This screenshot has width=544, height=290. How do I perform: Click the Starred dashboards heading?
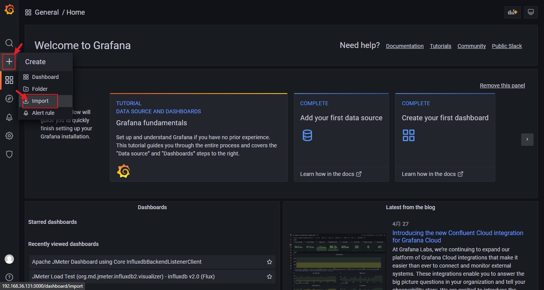click(53, 222)
